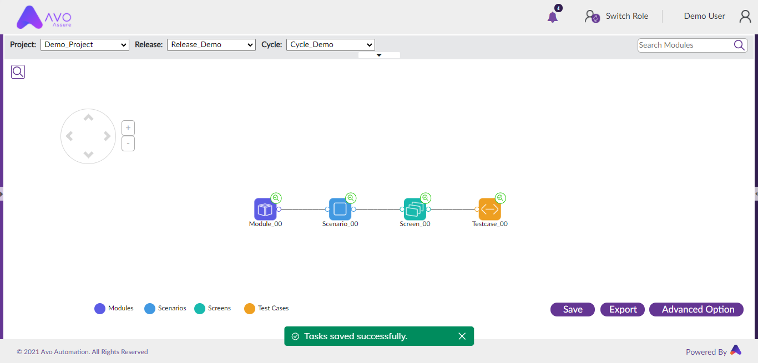Expand the left side panel handle
The height and width of the screenshot is (363, 758).
coord(2,194)
